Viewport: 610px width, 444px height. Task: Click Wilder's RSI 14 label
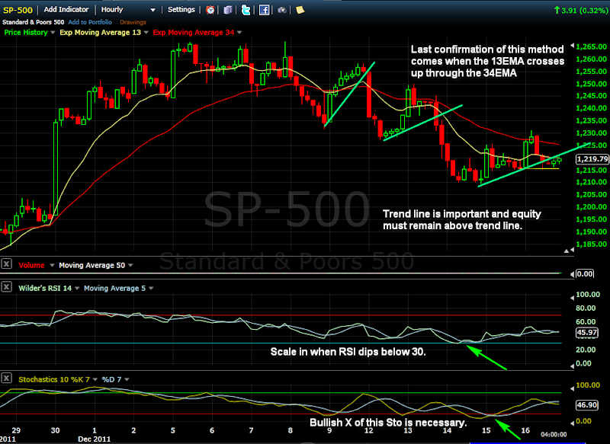pyautogui.click(x=45, y=288)
